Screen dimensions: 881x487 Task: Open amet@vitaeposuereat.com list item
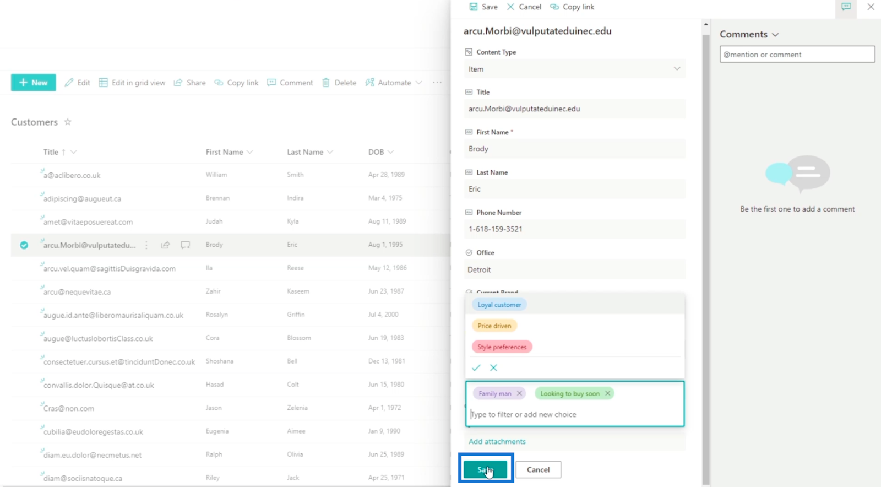tap(88, 222)
